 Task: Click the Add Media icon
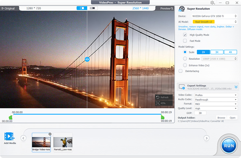tap(10, 137)
